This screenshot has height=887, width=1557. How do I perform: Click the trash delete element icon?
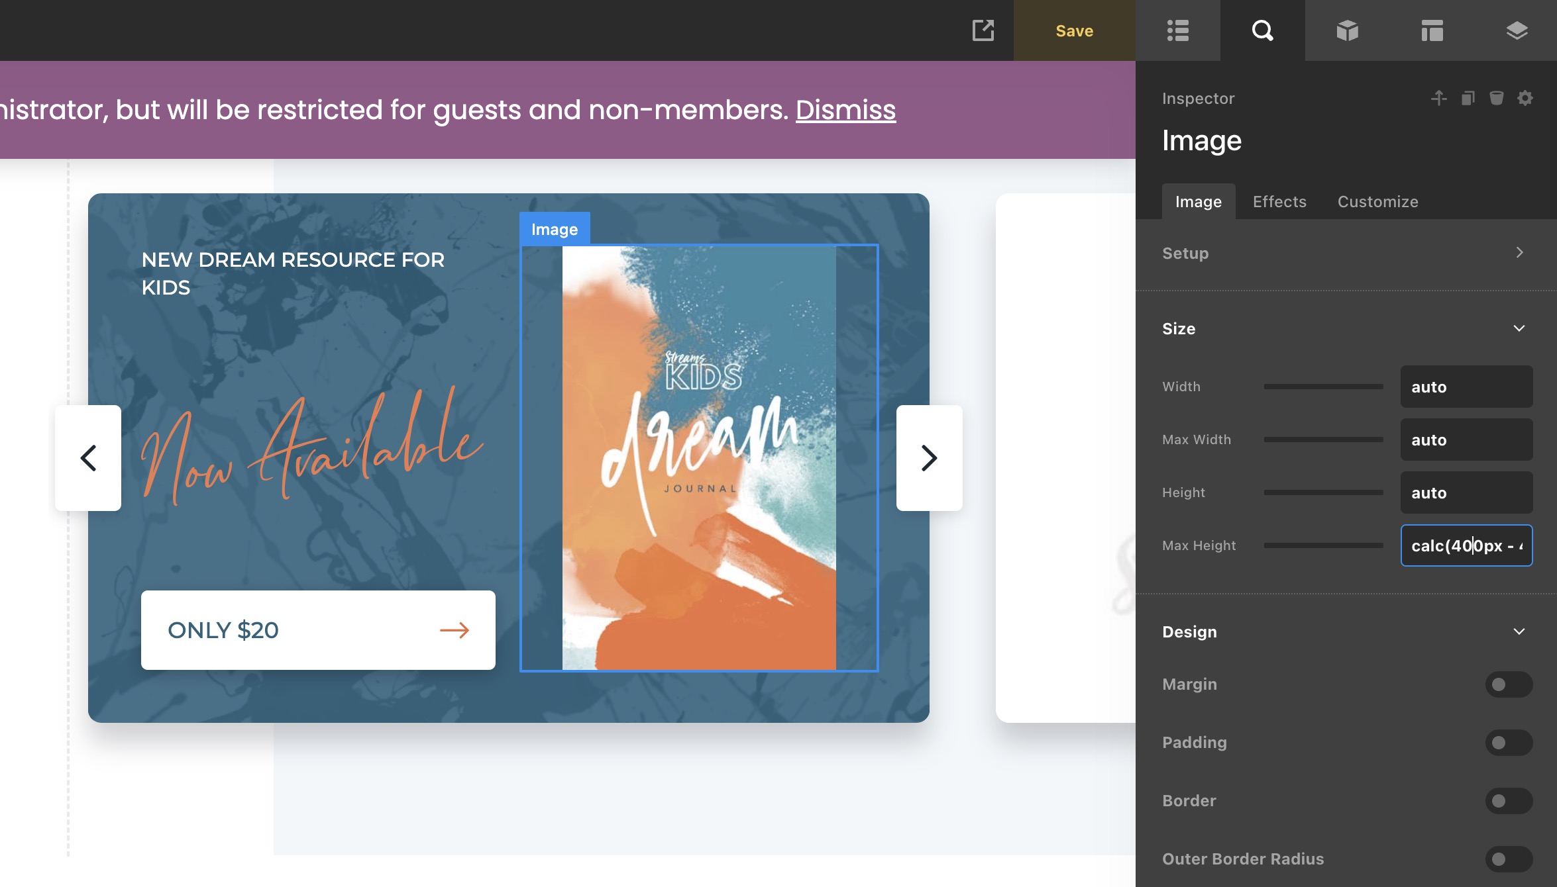tap(1496, 99)
